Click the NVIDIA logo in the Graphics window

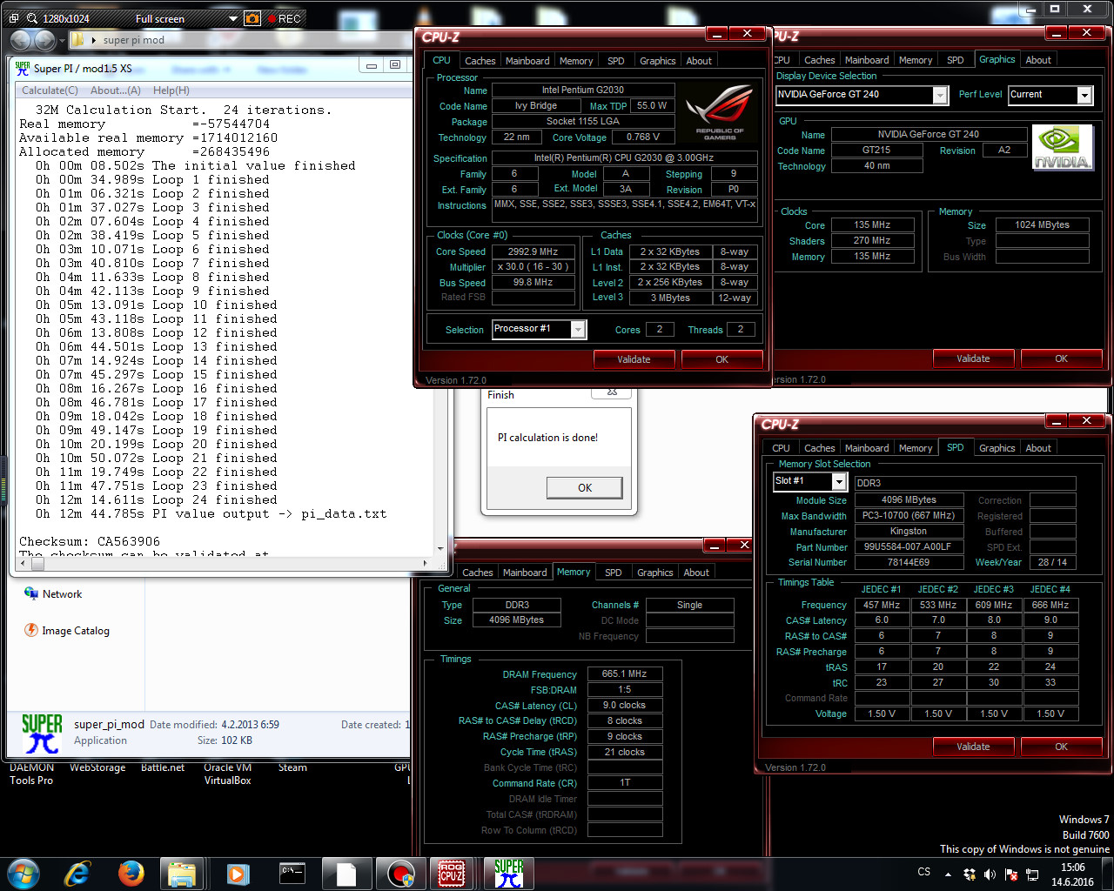point(1062,148)
